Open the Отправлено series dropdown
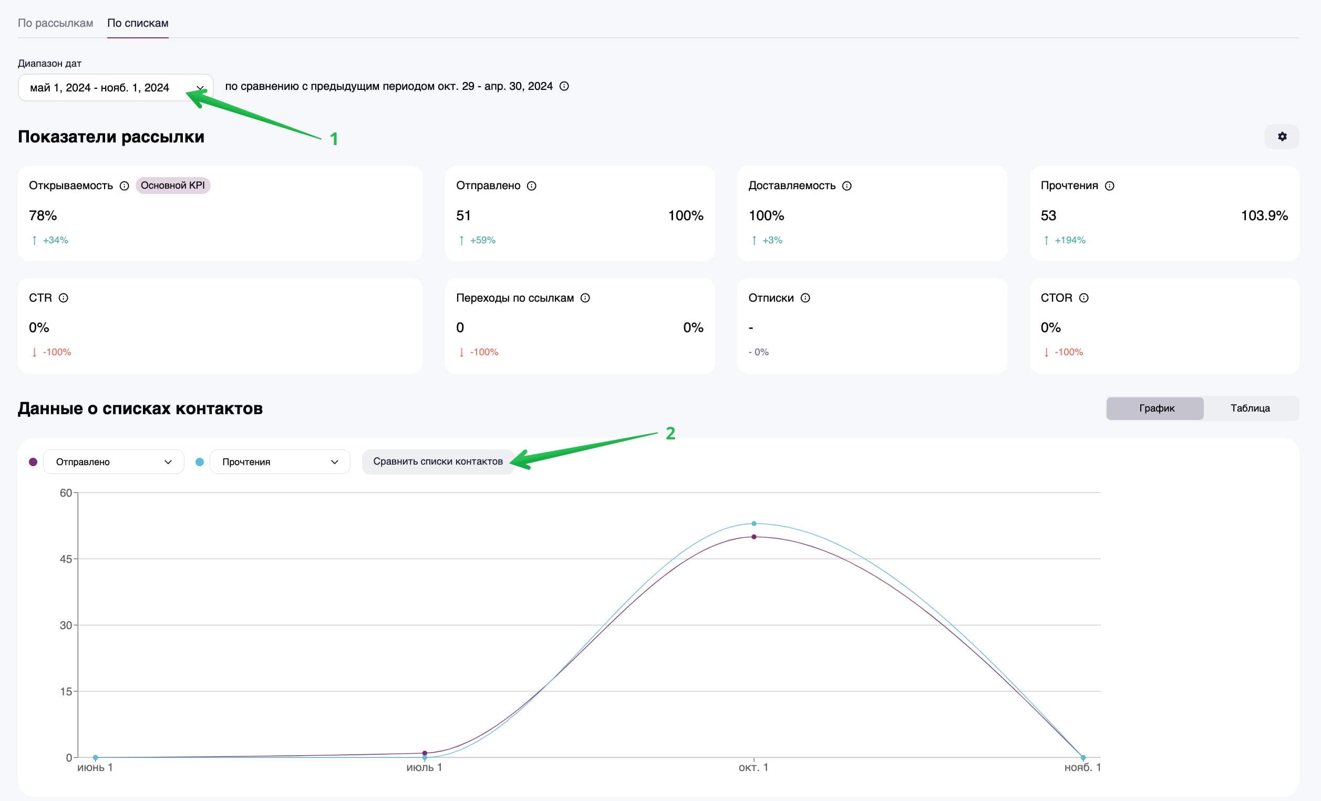The width and height of the screenshot is (1321, 801). [113, 461]
